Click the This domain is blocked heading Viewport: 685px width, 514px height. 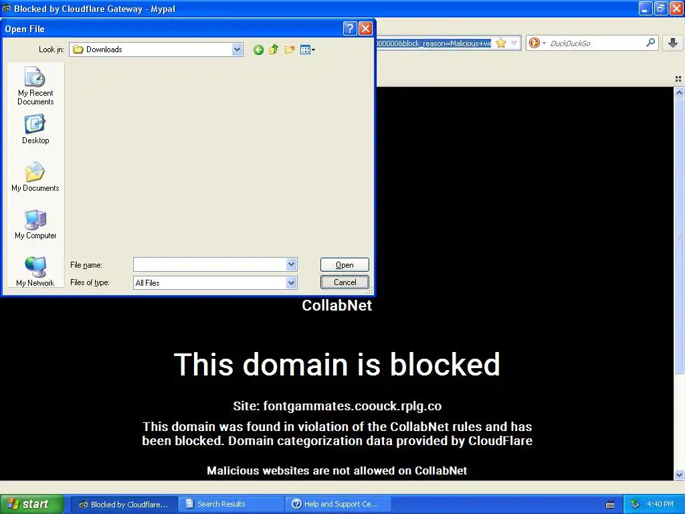pyautogui.click(x=337, y=364)
